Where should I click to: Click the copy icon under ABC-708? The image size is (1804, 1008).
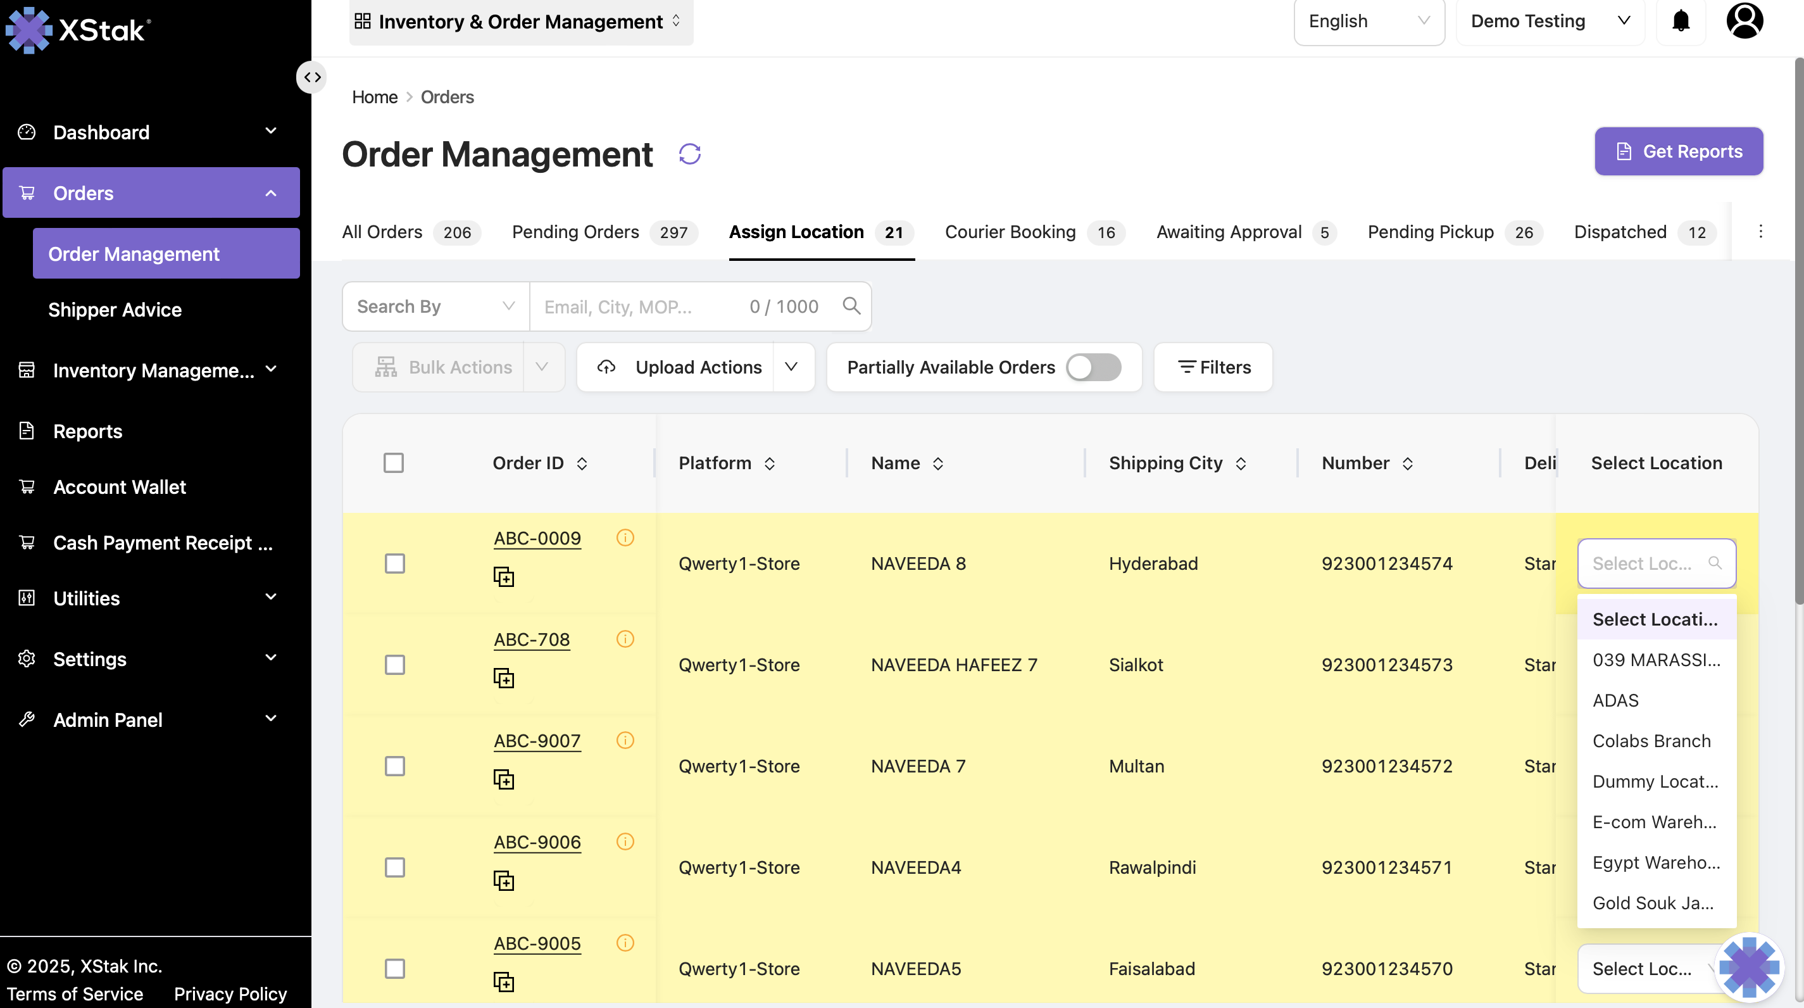pyautogui.click(x=503, y=679)
